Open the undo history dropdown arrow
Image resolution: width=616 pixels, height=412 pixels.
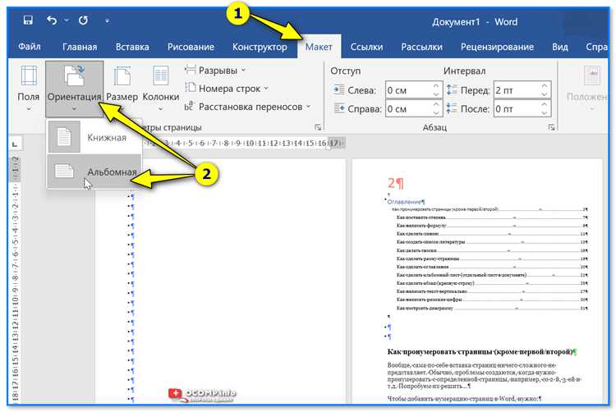tap(67, 20)
